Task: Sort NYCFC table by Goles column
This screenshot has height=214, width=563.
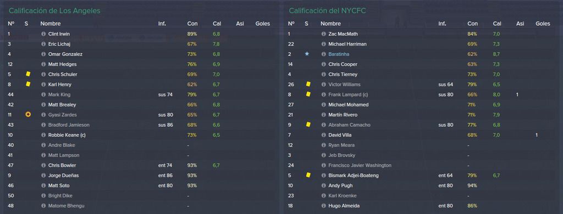Action: (543, 24)
